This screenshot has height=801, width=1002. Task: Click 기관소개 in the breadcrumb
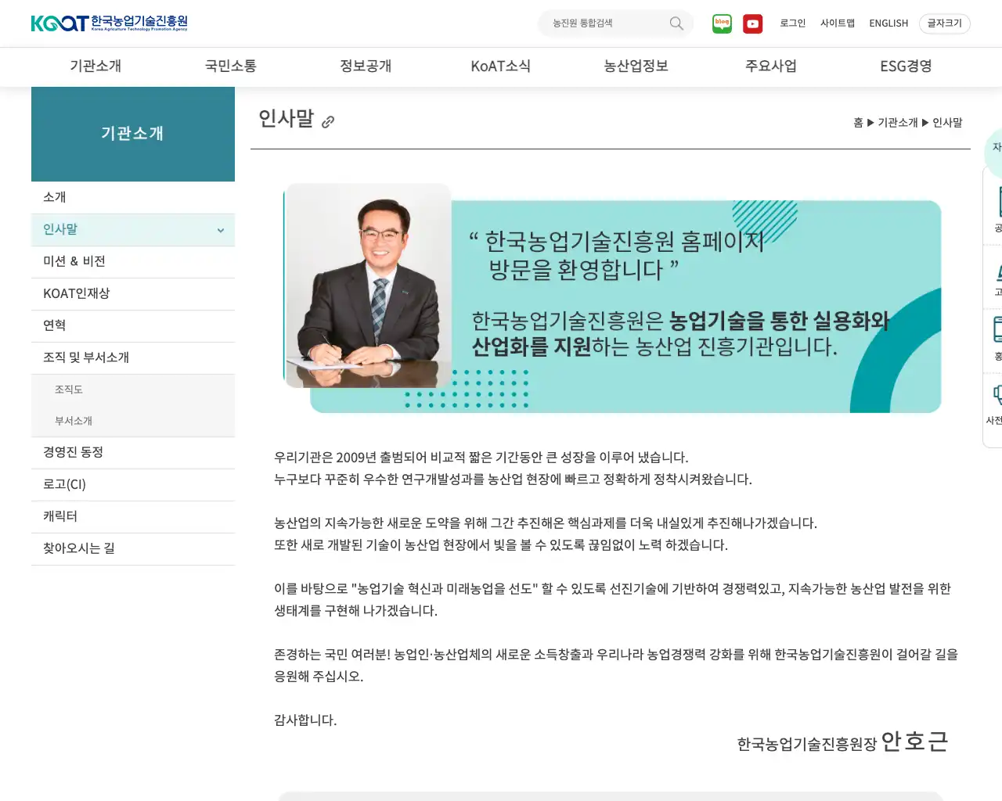point(898,123)
